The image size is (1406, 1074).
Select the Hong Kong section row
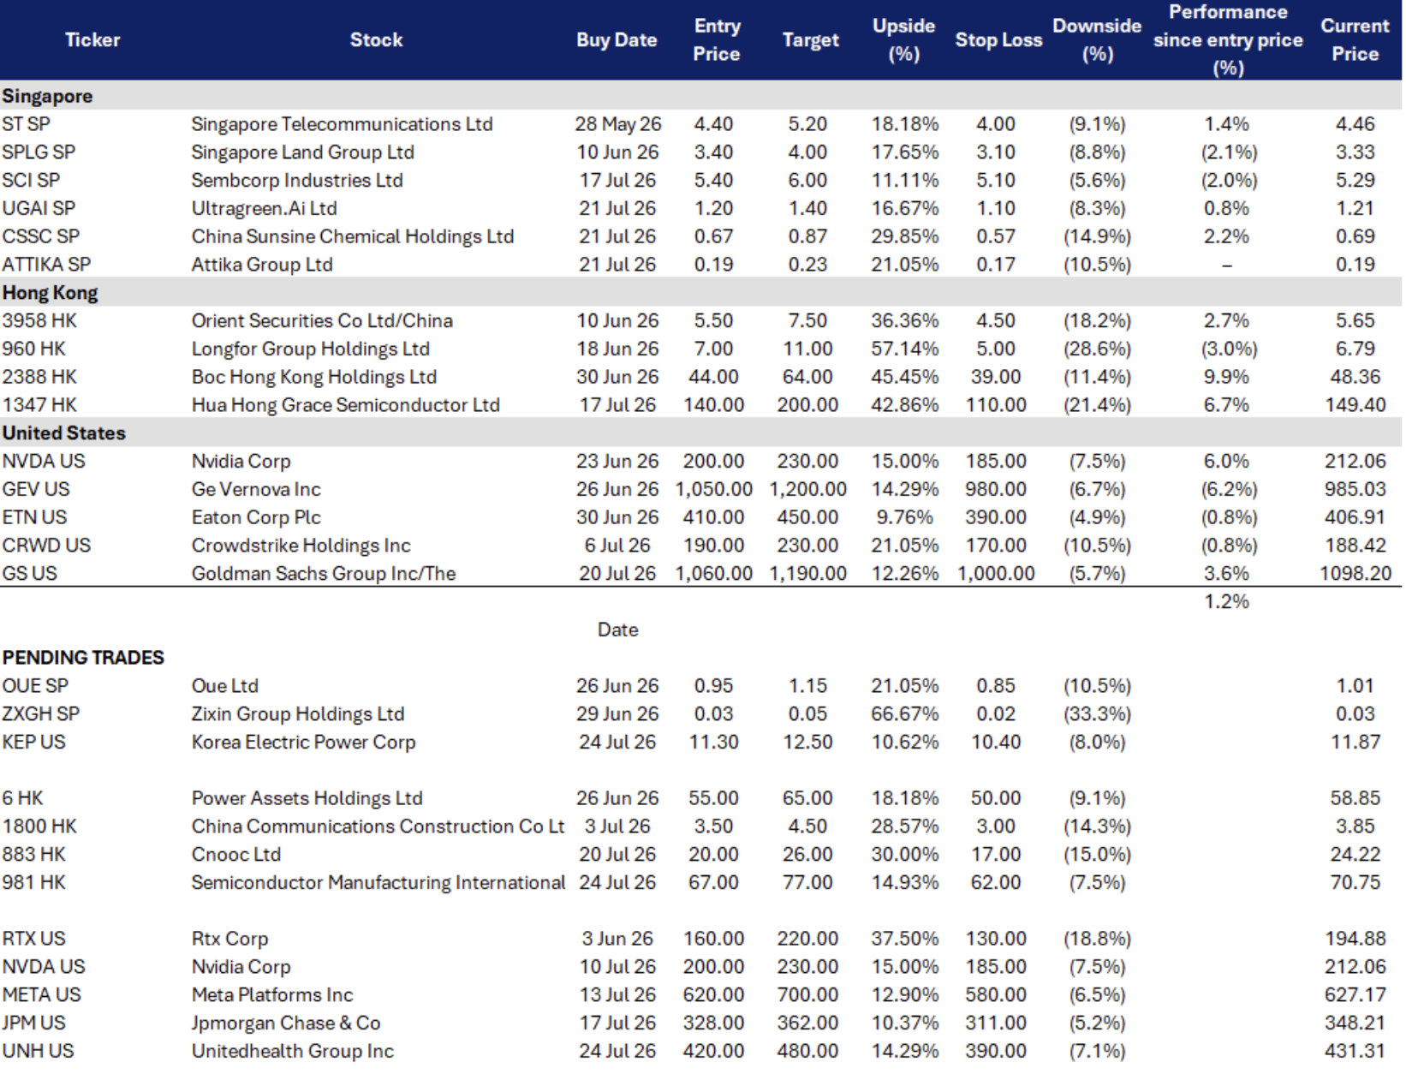click(x=701, y=293)
